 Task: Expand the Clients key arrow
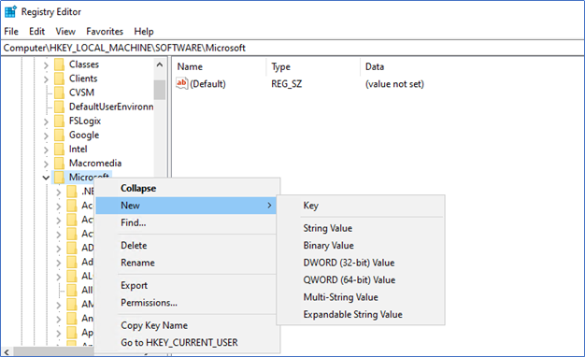pyautogui.click(x=46, y=79)
